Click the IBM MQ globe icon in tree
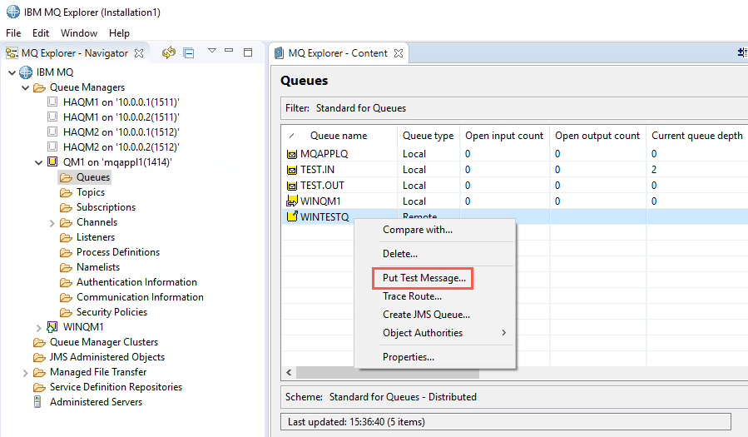Screen dimensions: 748x437 (26, 72)
